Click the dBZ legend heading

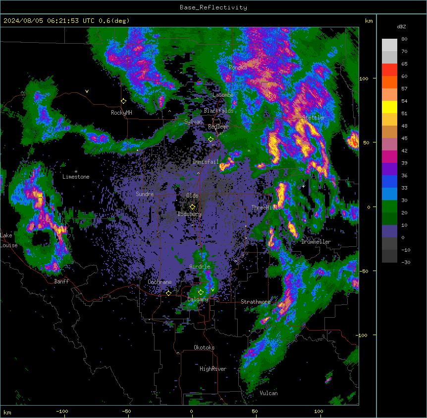click(x=401, y=26)
